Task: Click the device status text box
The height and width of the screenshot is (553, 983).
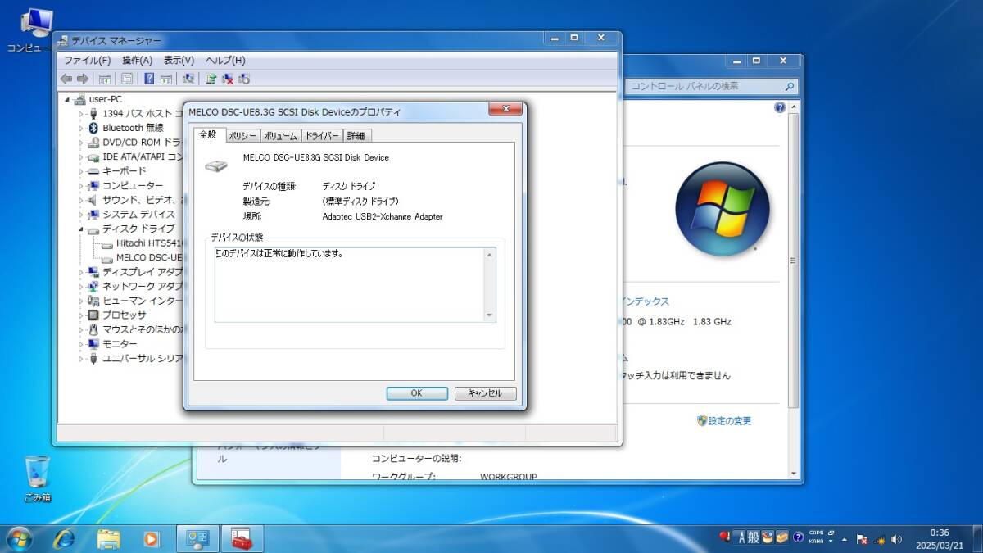Action: click(355, 285)
